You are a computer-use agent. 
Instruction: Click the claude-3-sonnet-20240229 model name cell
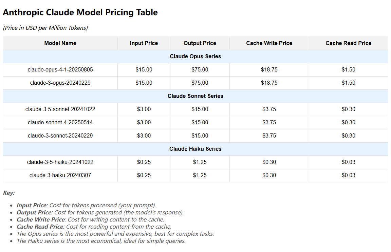60,135
